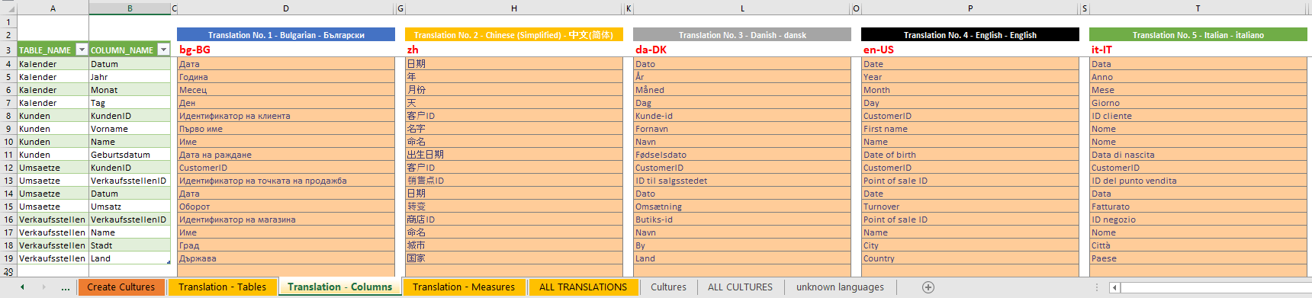
Task: Open Translation - Measures sheet
Action: pos(464,287)
